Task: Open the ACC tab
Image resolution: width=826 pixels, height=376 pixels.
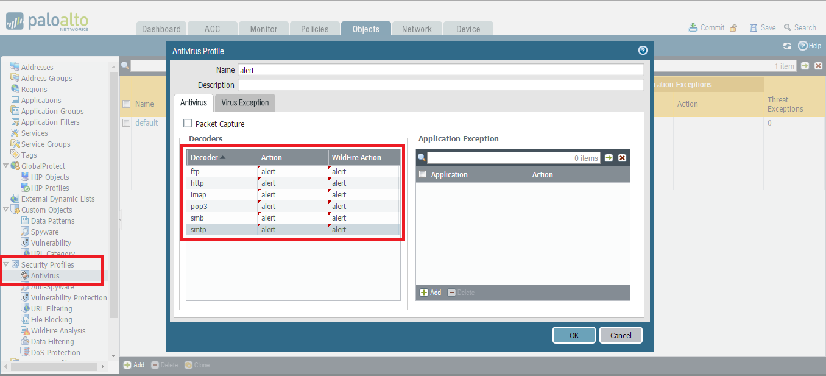Action: coord(213,29)
